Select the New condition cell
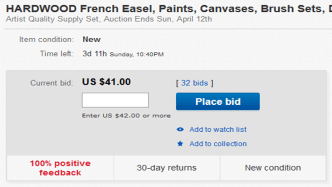The image size is (332, 187). point(273,168)
